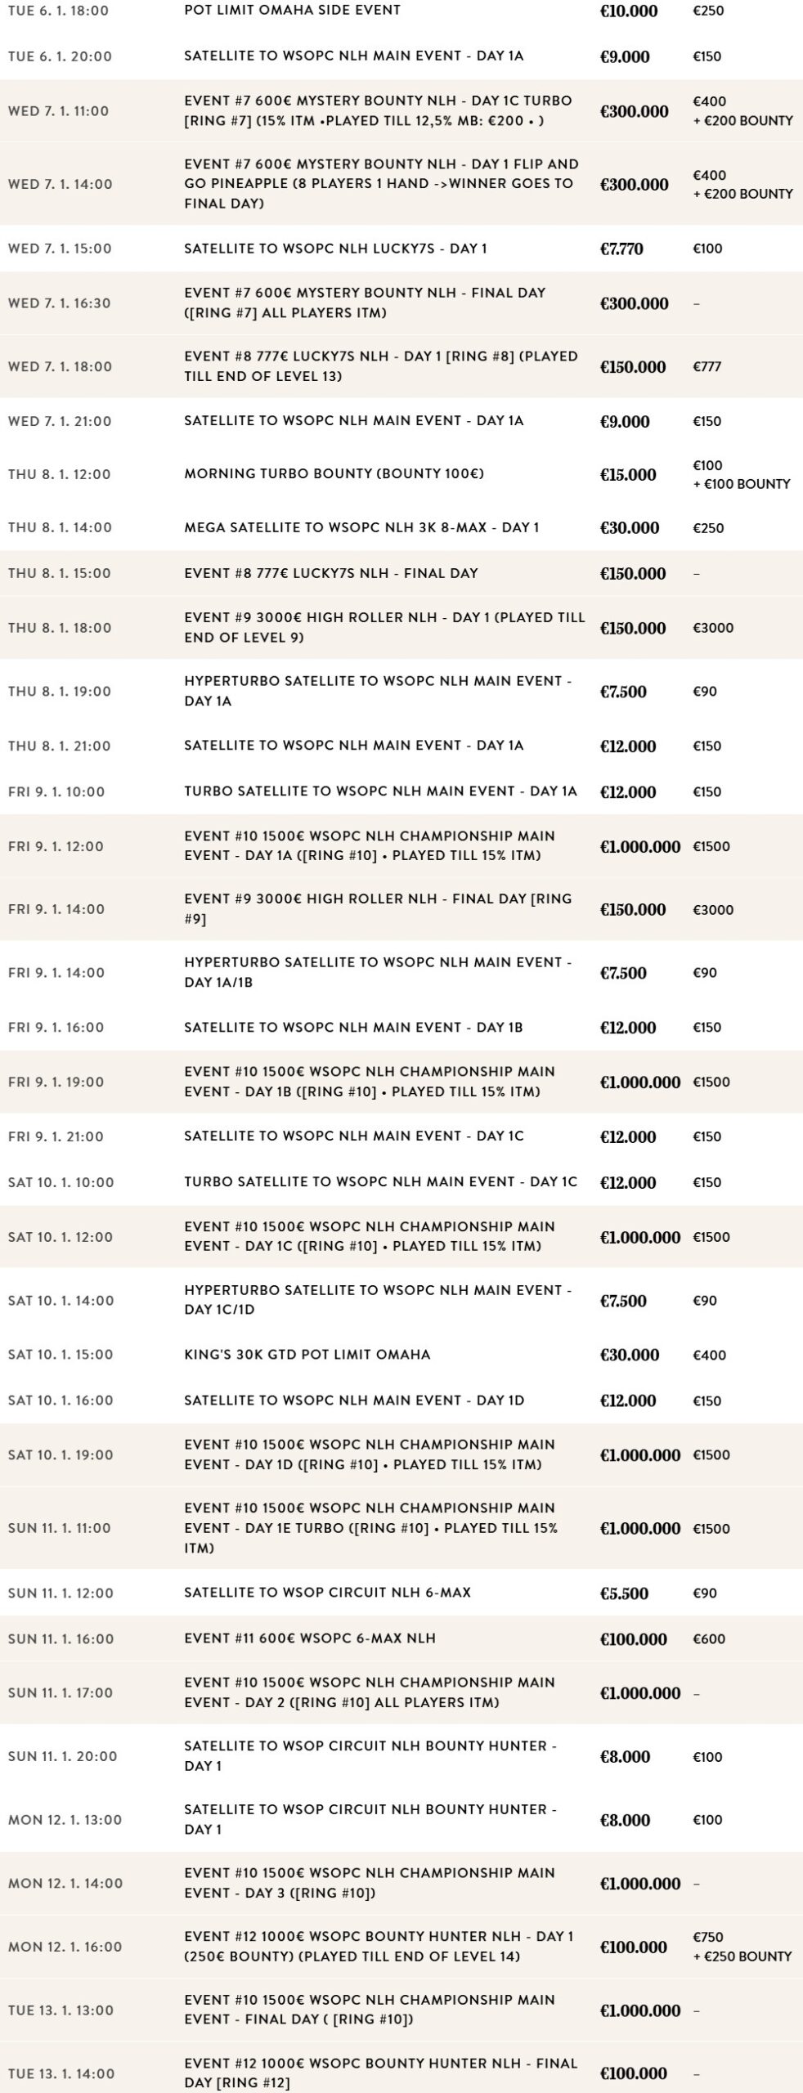Viewport: 803px width, 2093px height.
Task: Click Satellite to WSOPC NLH Lucky7s Day 1
Action: tap(335, 249)
